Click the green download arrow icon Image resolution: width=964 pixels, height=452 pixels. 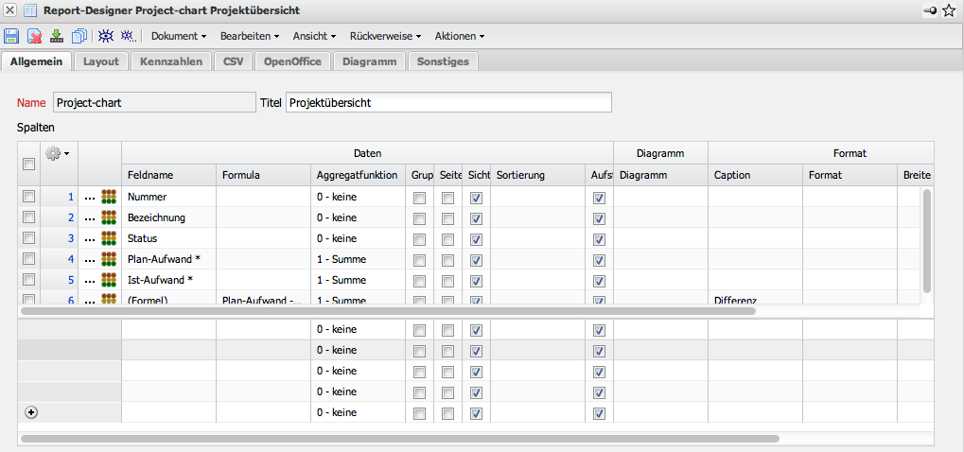click(57, 36)
